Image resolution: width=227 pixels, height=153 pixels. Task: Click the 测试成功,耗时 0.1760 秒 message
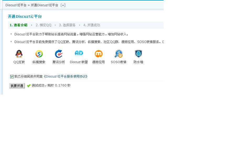51,85
